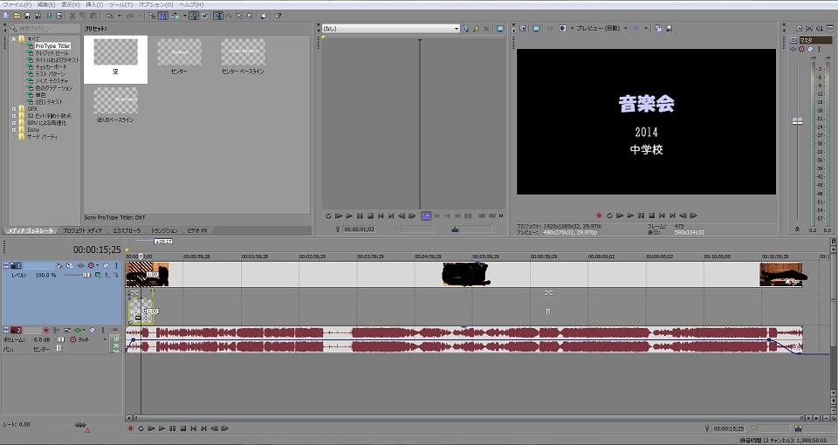Viewport: 838px width, 445px height.
Task: Click the Copy Snapshot to Clipboard icon
Action: 658,28
